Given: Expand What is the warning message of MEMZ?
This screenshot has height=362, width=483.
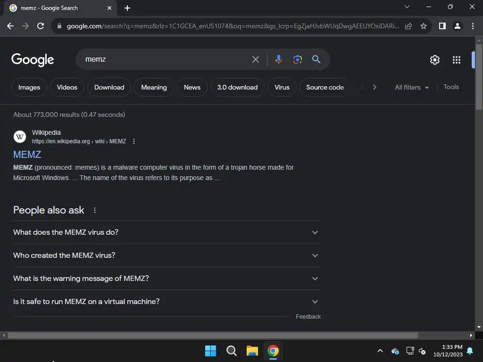Looking at the screenshot, I should point(167,279).
